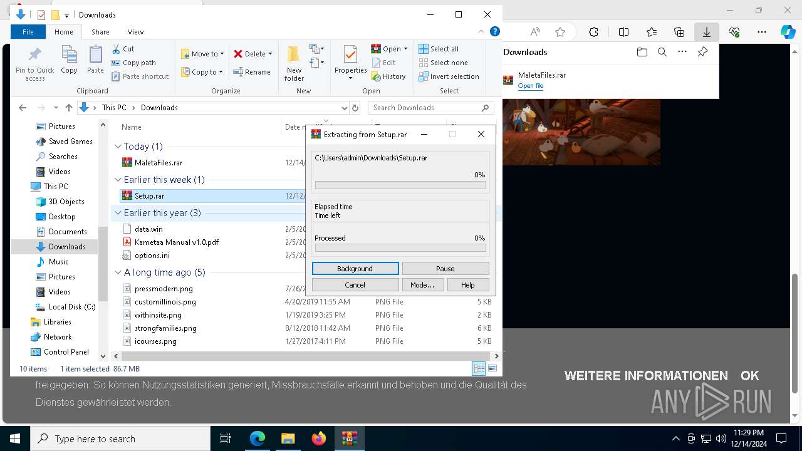Screen dimensions: 802x451
Task: Open downloads folder icon in Edge panel
Action: [642, 52]
